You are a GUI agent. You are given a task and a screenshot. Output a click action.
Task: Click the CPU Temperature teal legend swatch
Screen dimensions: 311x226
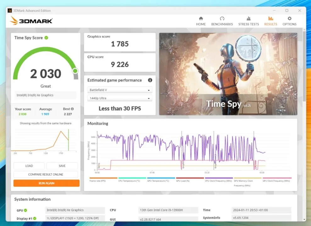tap(132, 178)
